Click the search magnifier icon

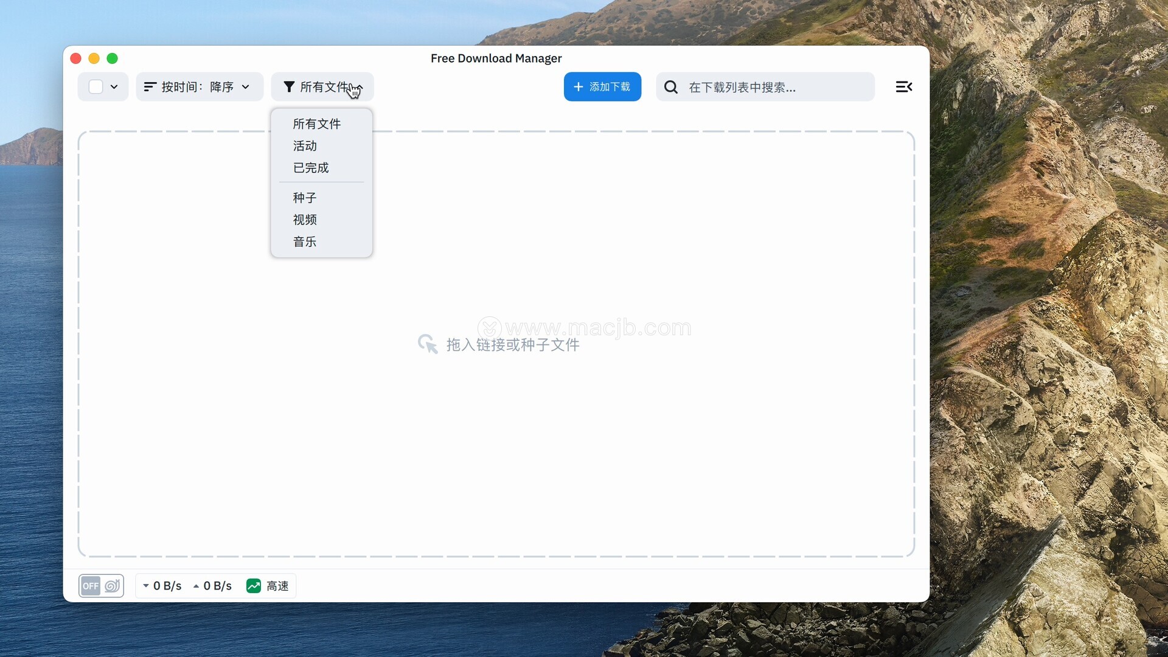(x=671, y=87)
